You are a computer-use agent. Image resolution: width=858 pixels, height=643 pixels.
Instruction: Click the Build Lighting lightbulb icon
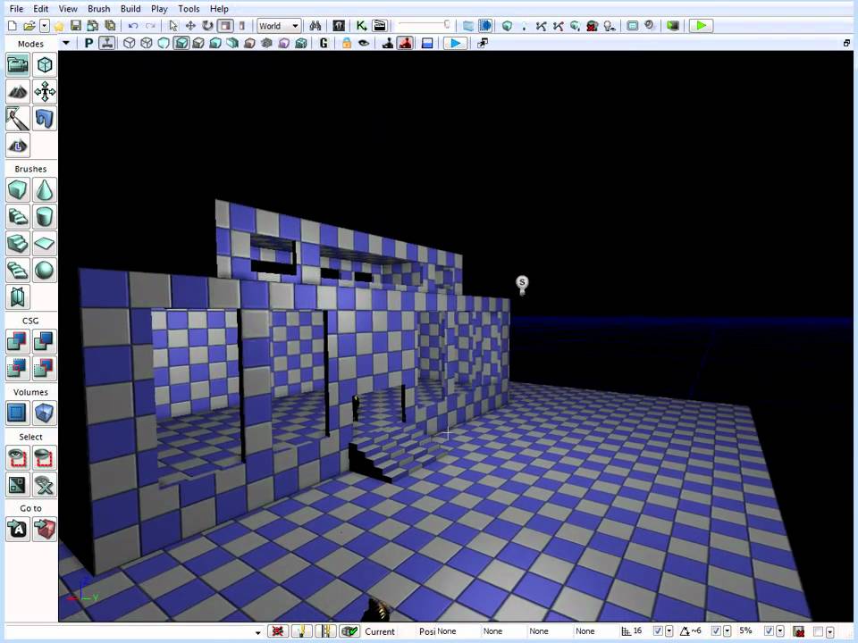(525, 26)
